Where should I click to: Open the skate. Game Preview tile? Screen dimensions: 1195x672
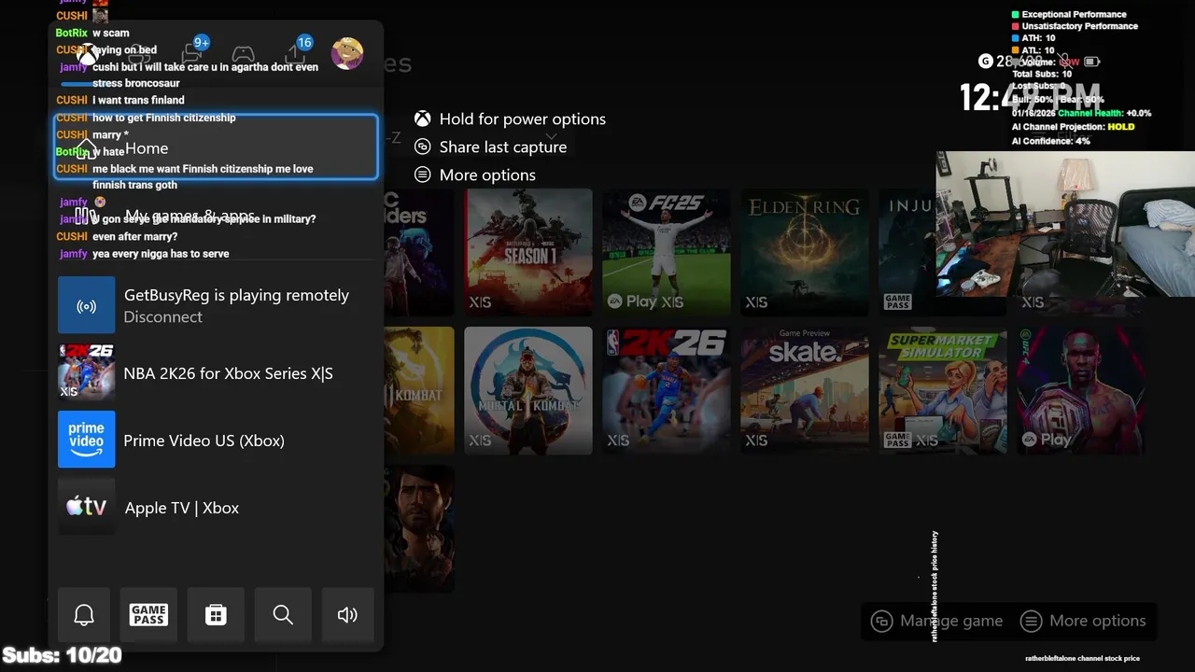pyautogui.click(x=805, y=390)
